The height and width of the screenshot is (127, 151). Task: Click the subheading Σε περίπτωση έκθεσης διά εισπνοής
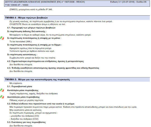pos(27,31)
